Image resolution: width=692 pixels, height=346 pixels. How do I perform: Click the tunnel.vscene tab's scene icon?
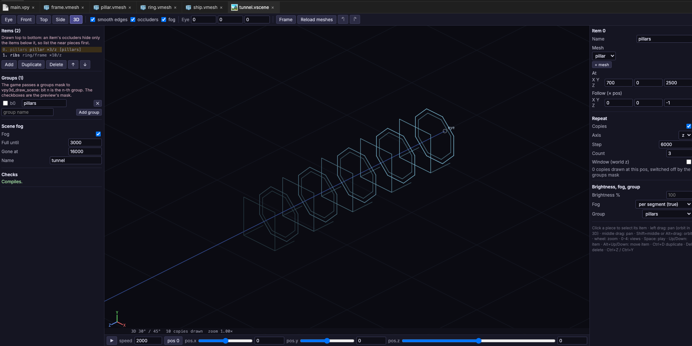click(x=235, y=7)
